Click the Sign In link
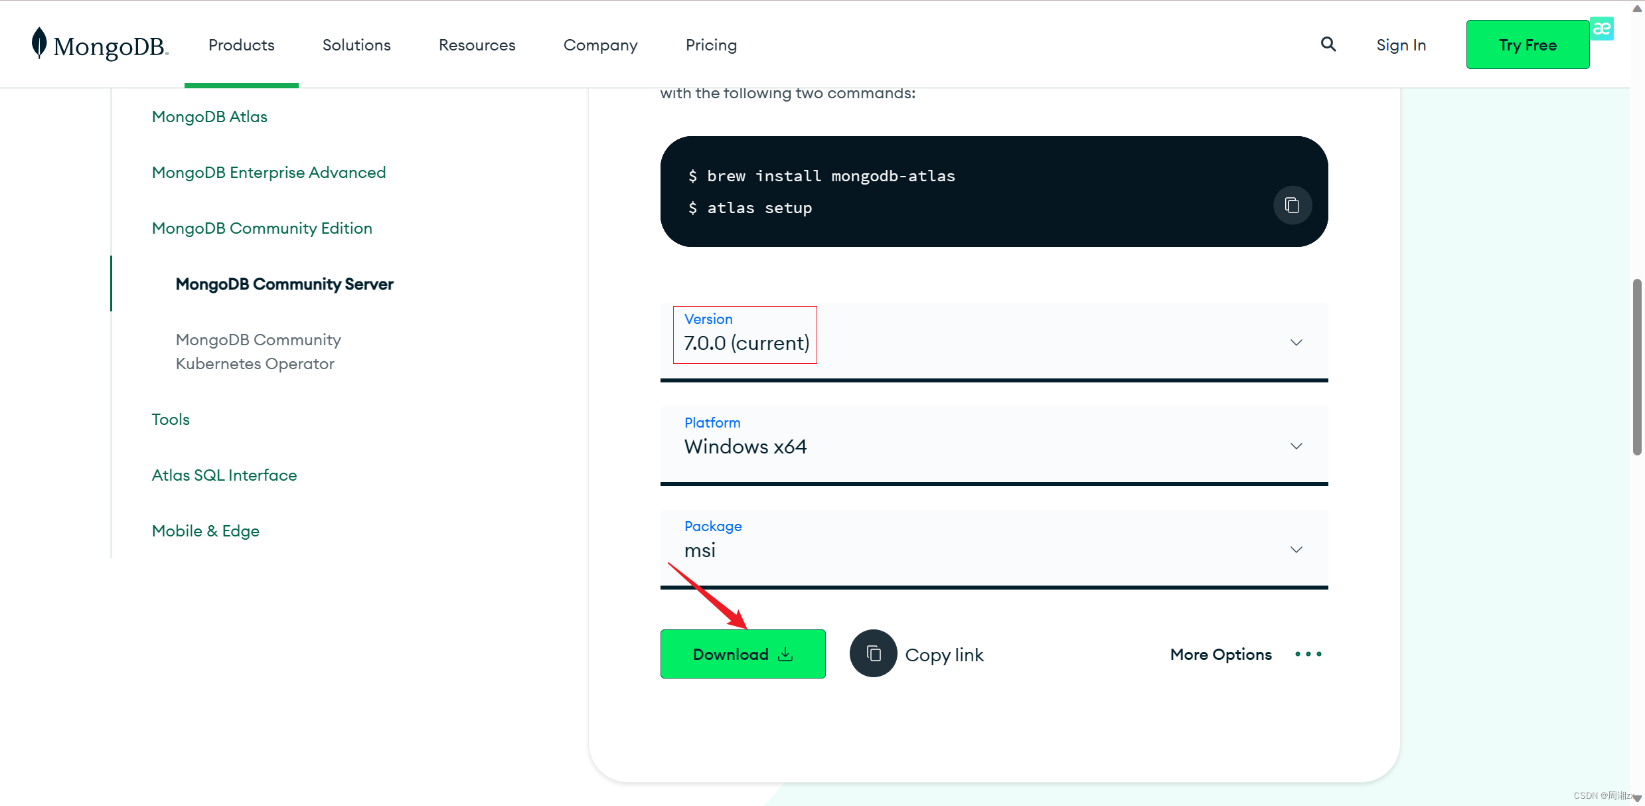 point(1401,45)
